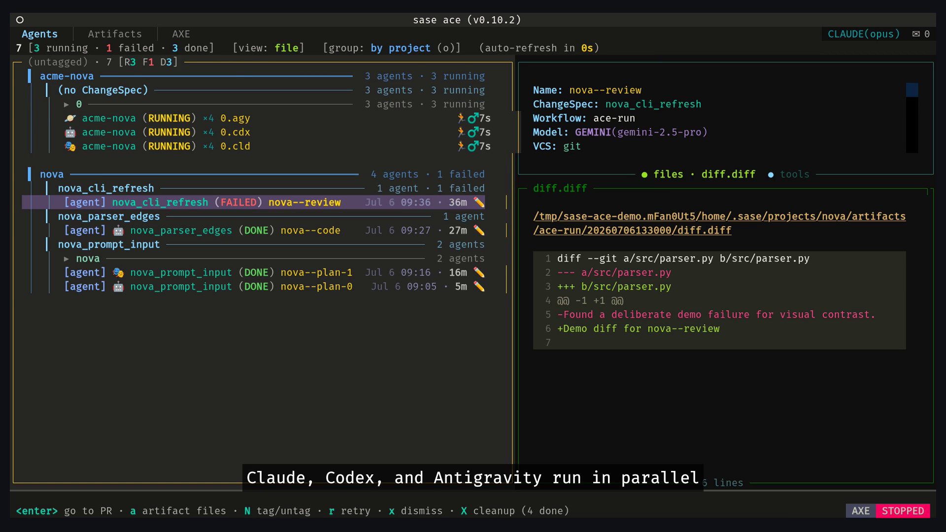Image resolution: width=946 pixels, height=532 pixels.
Task: Click robot icon on nova_parser_edges agent row
Action: point(118,231)
